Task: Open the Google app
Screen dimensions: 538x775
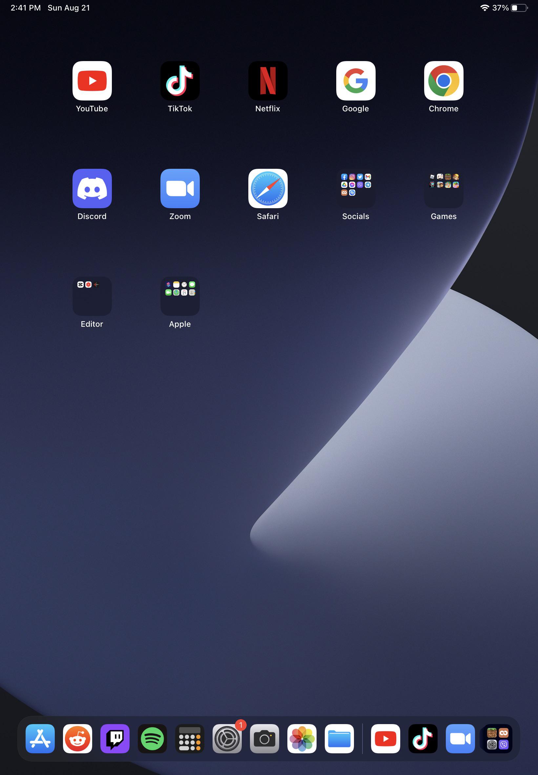Action: pyautogui.click(x=356, y=81)
